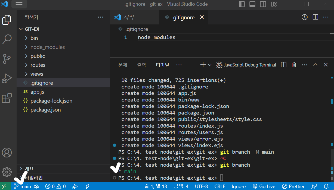Start Go Live server
334x190 pixels.
pos(264,186)
